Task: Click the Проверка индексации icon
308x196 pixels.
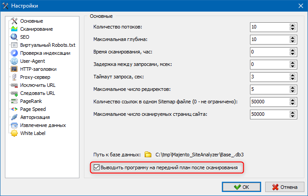Action: (x=14, y=53)
